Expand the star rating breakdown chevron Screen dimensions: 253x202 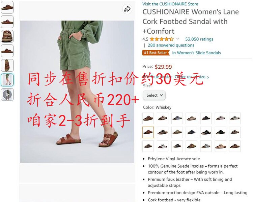[178, 39]
